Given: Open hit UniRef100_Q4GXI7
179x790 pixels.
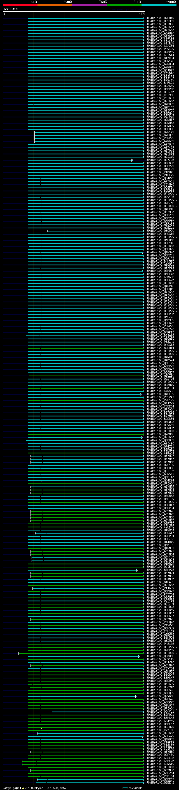Looking at the screenshot, I should pos(161,533).
